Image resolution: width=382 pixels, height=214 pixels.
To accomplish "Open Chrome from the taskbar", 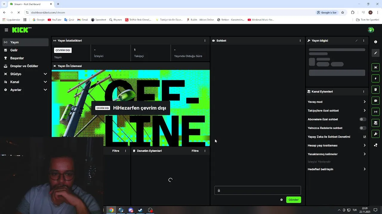I will [x=111, y=210].
